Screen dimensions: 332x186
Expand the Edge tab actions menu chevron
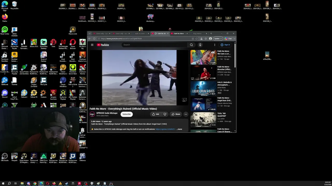click(x=89, y=34)
